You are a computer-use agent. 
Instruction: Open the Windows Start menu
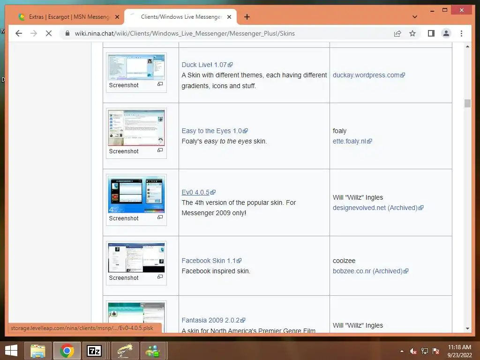11,351
